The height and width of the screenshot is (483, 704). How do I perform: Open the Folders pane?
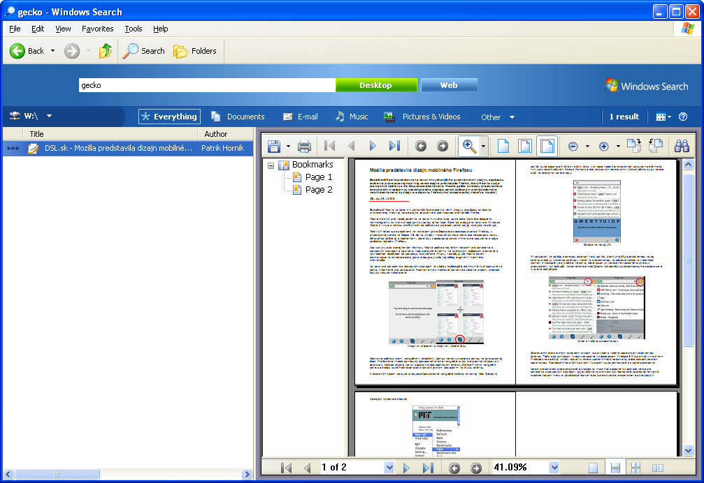(195, 51)
